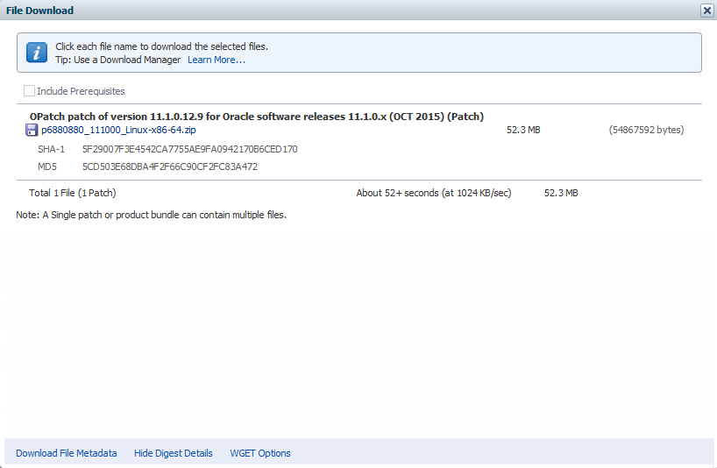Click the 54867592 bytes size text
The width and height of the screenshot is (717, 468).
coord(646,130)
